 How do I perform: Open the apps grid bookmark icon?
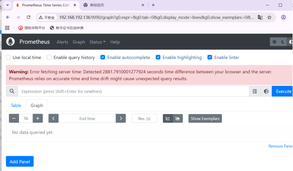click(x=7, y=28)
